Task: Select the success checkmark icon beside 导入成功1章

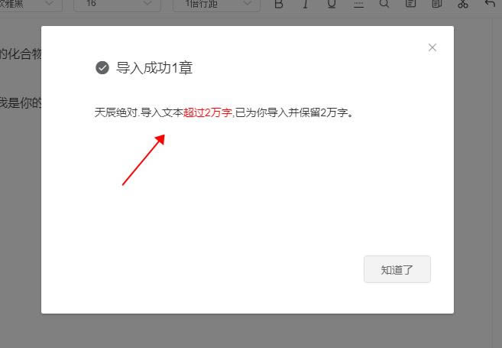Action: [102, 67]
